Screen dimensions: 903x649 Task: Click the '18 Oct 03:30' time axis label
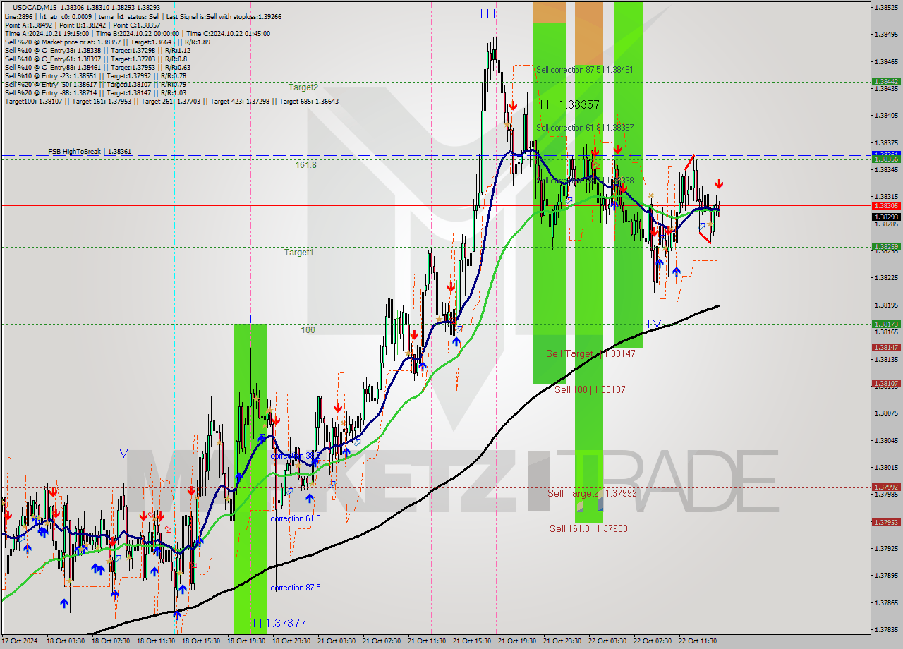[x=65, y=641]
